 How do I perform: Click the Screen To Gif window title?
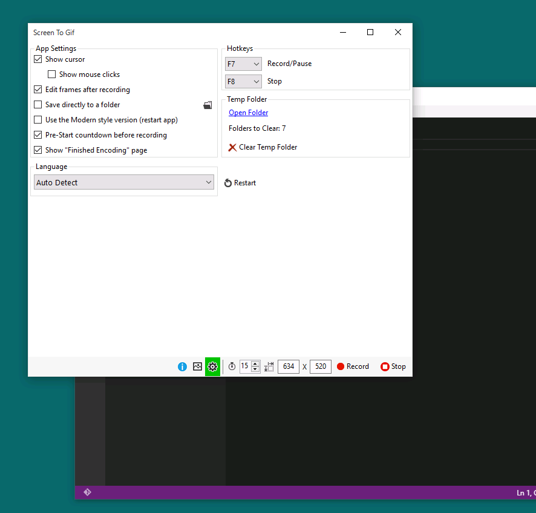(x=54, y=33)
